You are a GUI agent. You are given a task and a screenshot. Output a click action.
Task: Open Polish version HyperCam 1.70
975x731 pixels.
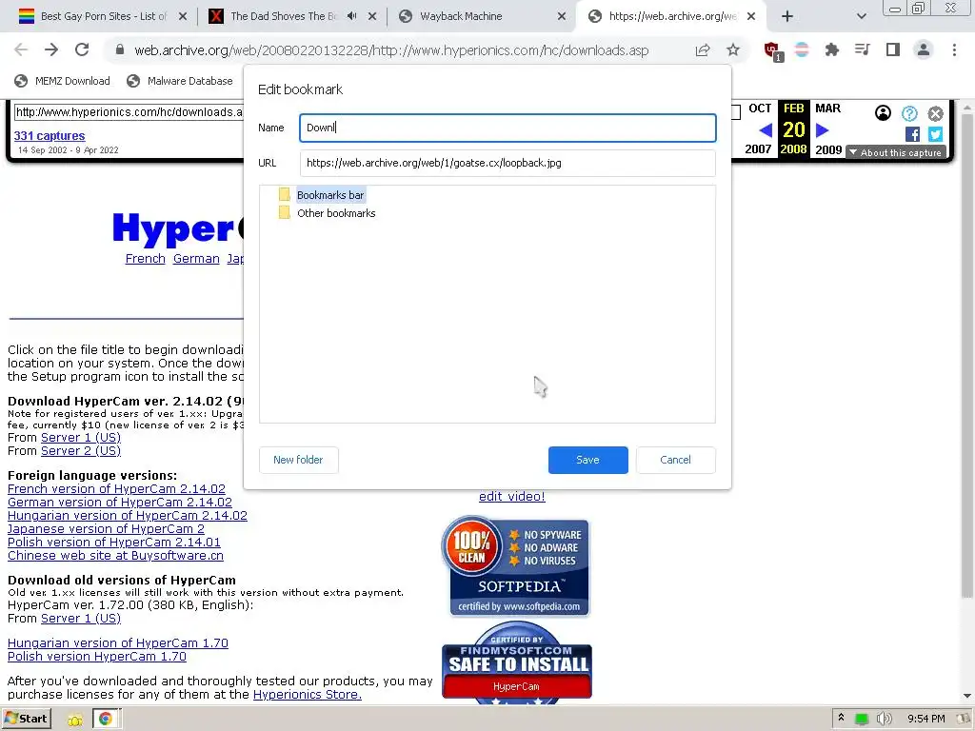(x=97, y=657)
